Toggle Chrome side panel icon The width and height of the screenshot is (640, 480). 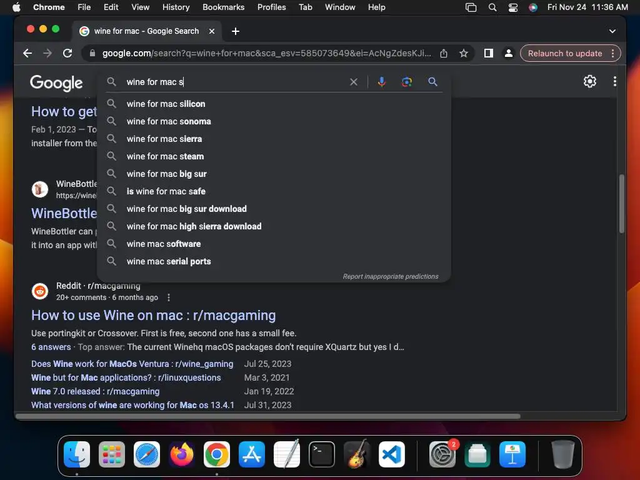click(x=489, y=53)
